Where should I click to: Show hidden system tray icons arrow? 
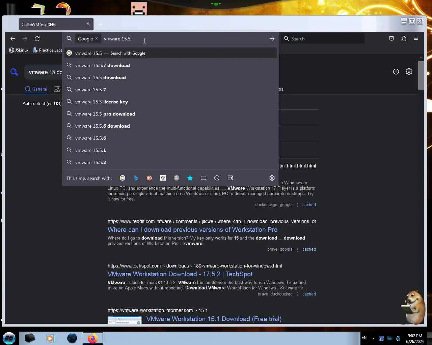coord(373,338)
